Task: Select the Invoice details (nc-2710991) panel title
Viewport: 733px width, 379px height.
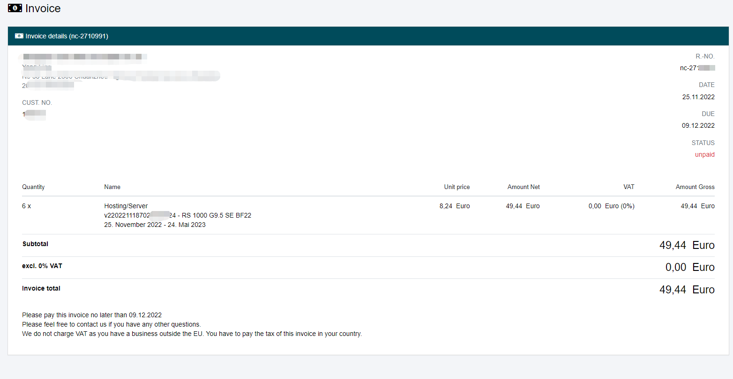Action: pos(67,36)
